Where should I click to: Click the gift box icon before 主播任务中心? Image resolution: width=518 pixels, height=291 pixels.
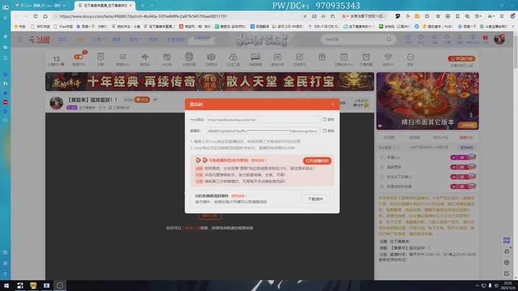[x=322, y=58]
